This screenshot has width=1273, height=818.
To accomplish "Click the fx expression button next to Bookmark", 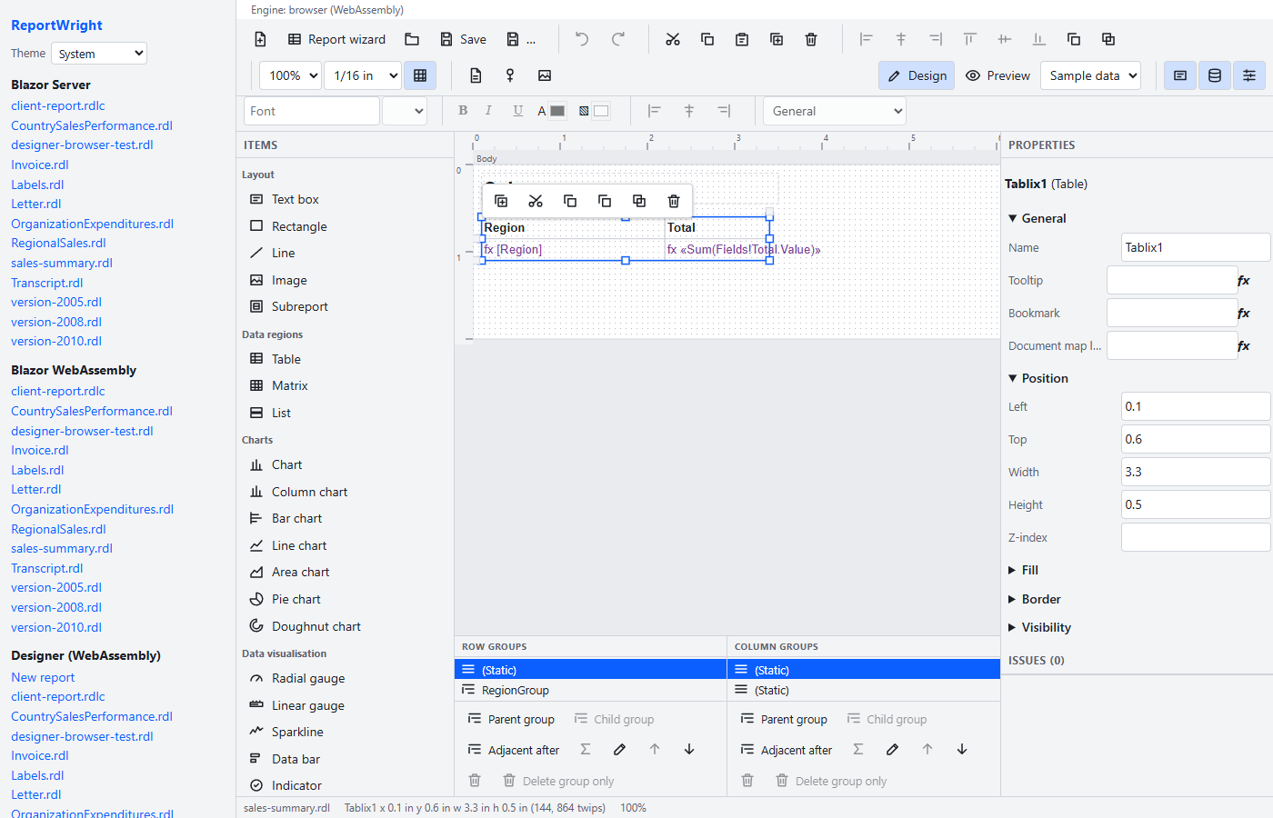I will point(1244,314).
